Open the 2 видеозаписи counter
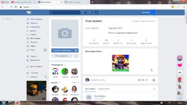The width and height of the screenshot is (187, 105). point(146,42)
